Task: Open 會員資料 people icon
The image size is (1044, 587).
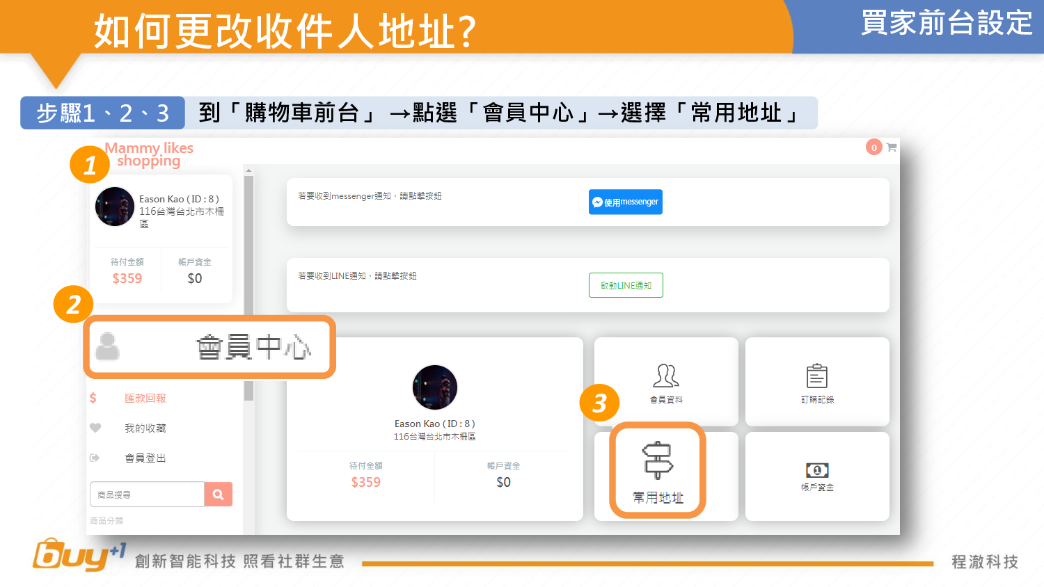Action: coord(666,376)
